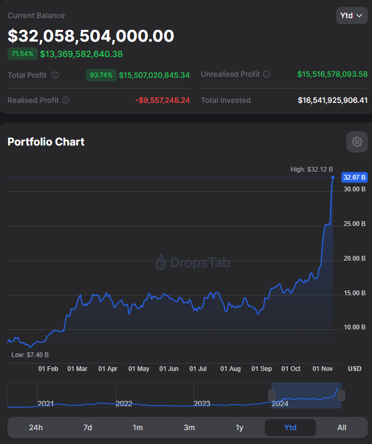Click the 30.00 B axis label

[x=354, y=189]
